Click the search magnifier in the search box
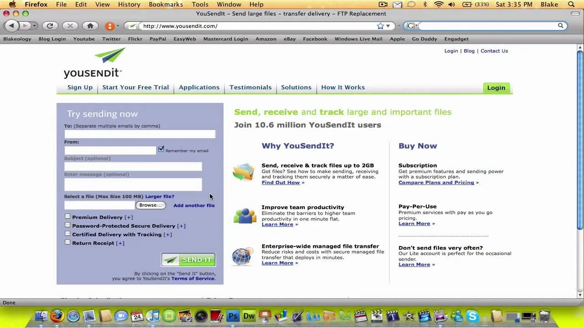The height and width of the screenshot is (328, 584). pos(561,26)
